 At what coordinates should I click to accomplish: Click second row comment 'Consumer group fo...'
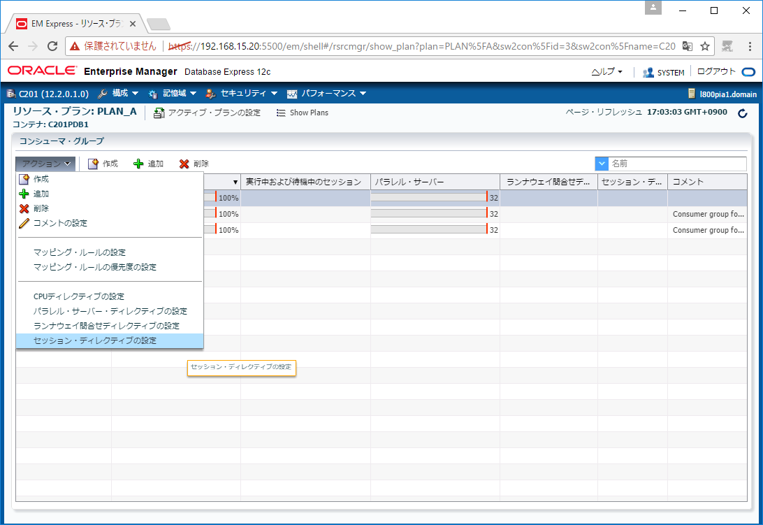(x=708, y=214)
